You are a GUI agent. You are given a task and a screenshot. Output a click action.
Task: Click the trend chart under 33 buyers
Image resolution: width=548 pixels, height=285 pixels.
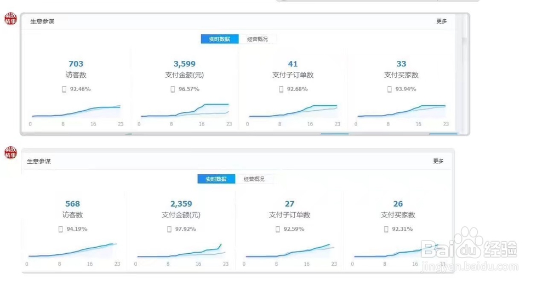tap(402, 111)
